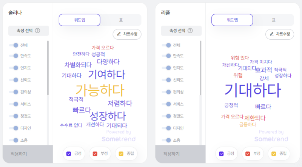Click pencil icon on 리플 차트수정 button
The width and height of the screenshot is (302, 167).
point(271,34)
